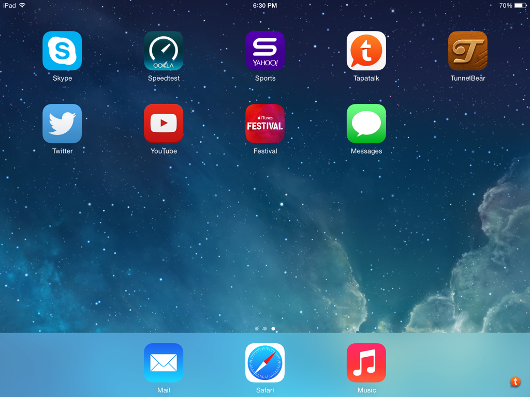The image size is (530, 397).
Task: Open Yahoo Sports app
Action: coord(265,51)
